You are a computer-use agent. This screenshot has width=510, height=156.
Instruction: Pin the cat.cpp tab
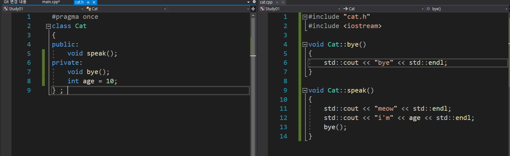tap(277, 2)
